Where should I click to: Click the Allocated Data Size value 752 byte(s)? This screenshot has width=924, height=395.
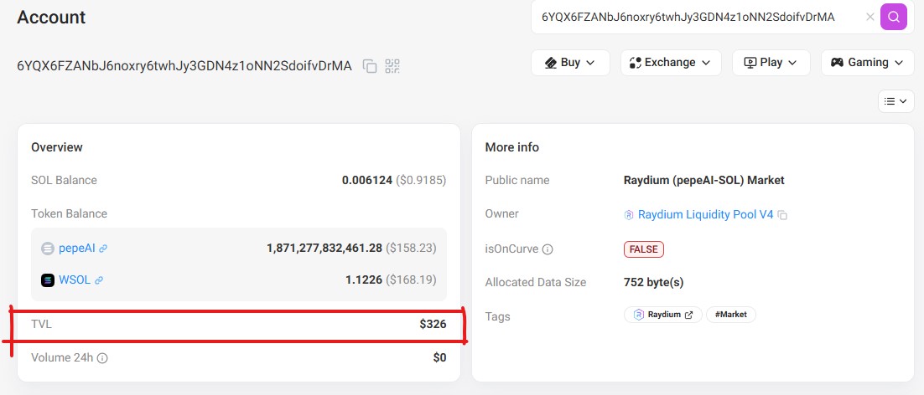pyautogui.click(x=653, y=282)
